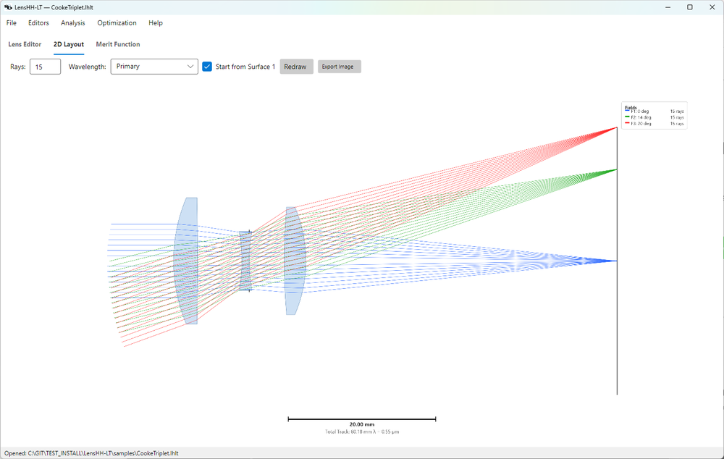
Task: Click the Wavelength: label
Action: pyautogui.click(x=88, y=67)
